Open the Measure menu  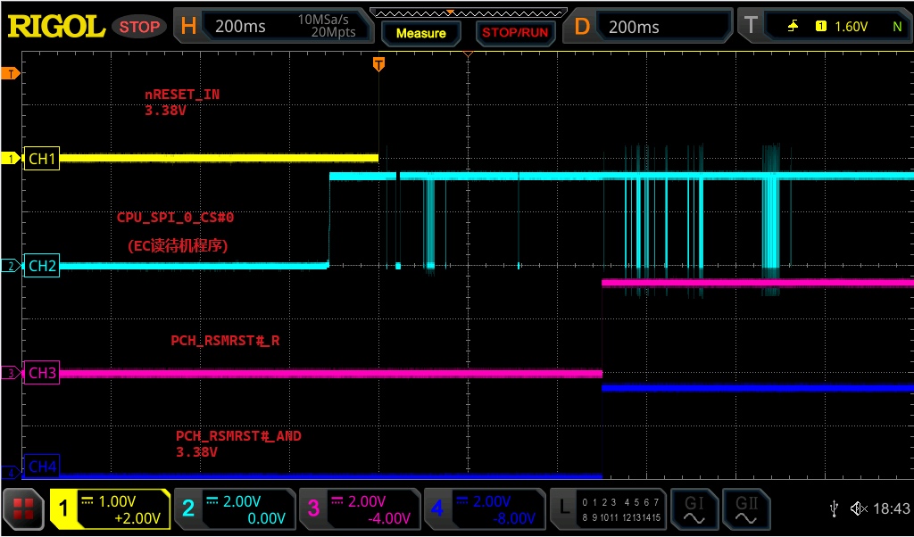coord(420,33)
